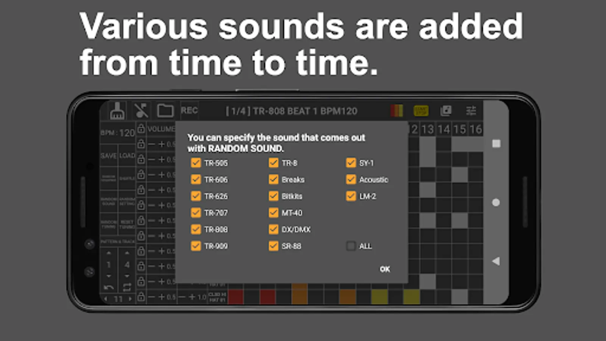The image size is (606, 341).
Task: Uncheck the TR-707 checkbox
Action: click(x=196, y=213)
